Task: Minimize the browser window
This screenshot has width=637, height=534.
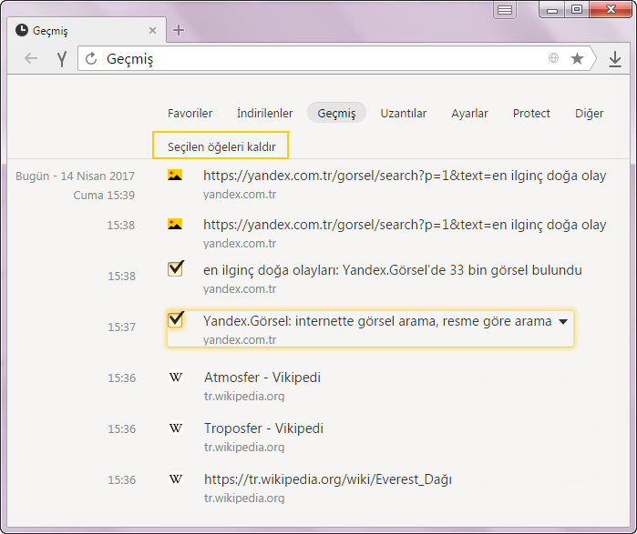Action: 551,10
